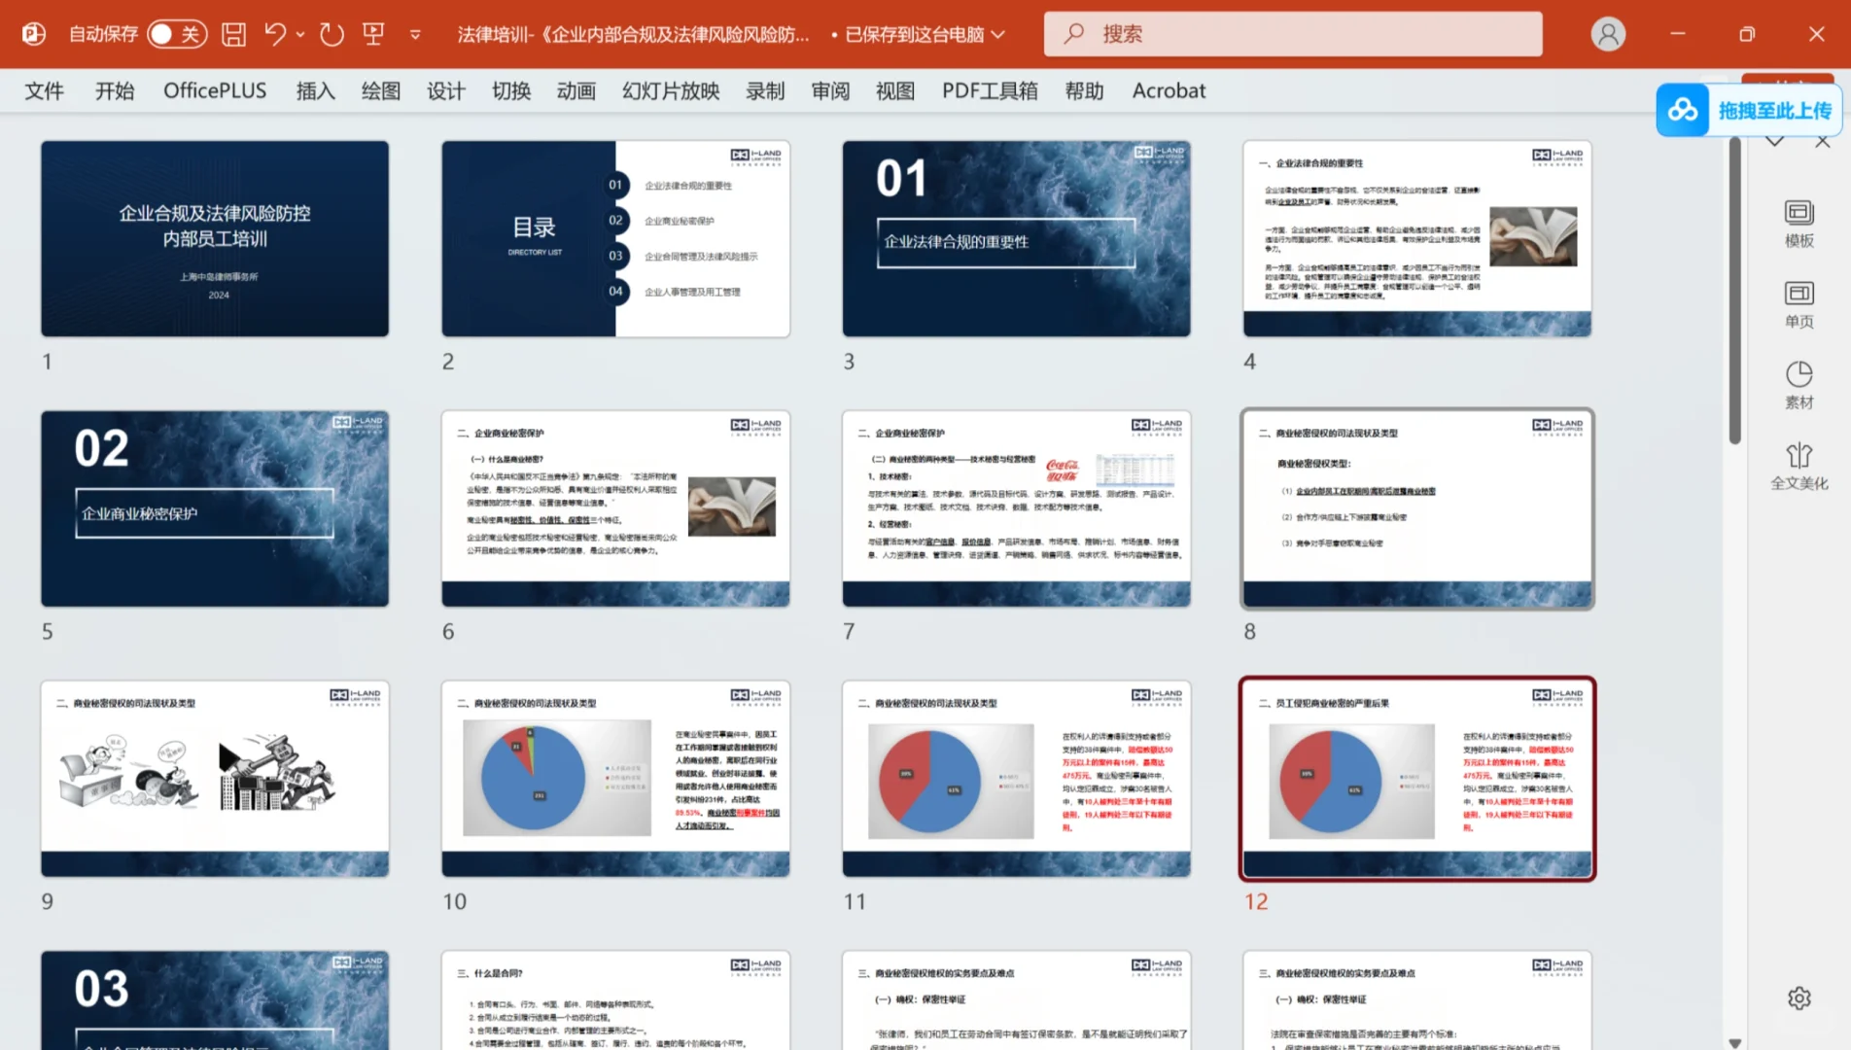Image resolution: width=1851 pixels, height=1050 pixels.
Task: Open the 绘图 tab
Action: point(381,90)
